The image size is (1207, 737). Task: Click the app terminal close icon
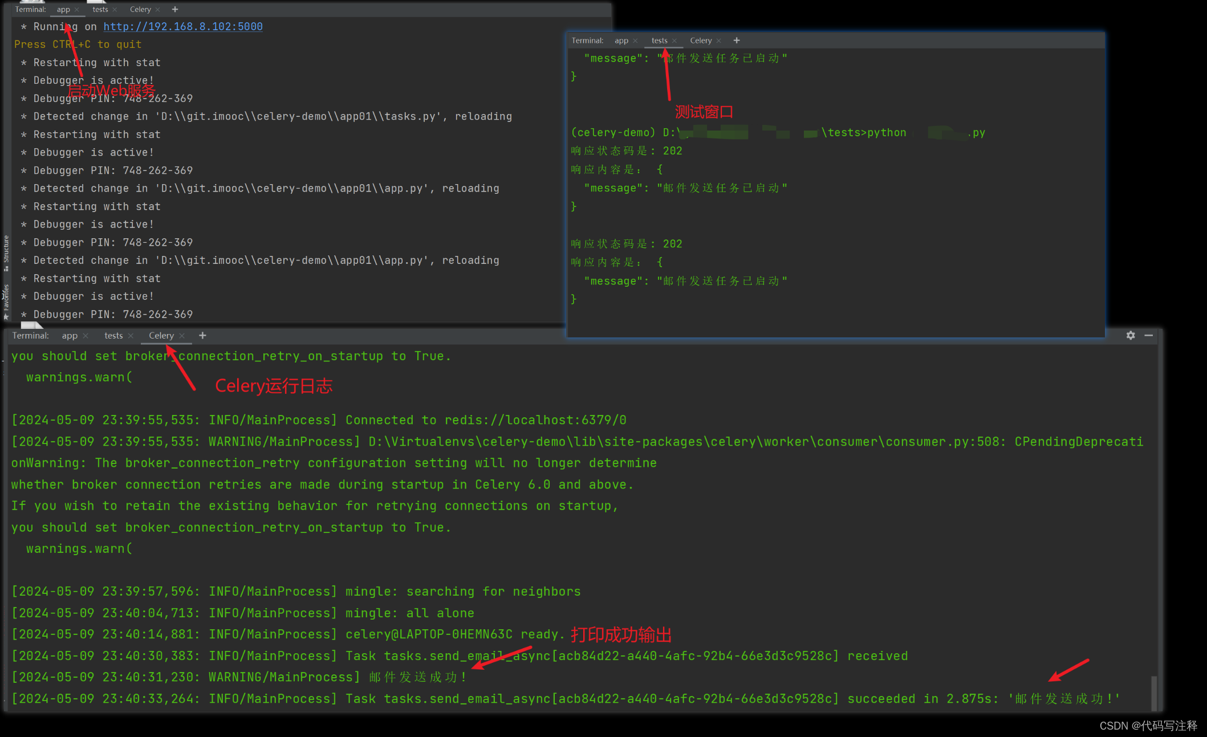[78, 10]
